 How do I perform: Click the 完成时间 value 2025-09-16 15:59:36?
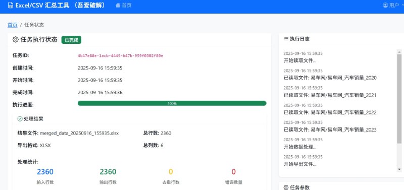[x=100, y=93]
